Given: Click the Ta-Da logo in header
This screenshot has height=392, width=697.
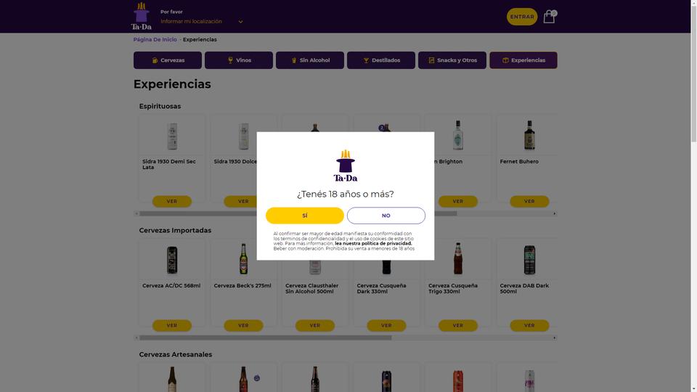Looking at the screenshot, I should [142, 16].
